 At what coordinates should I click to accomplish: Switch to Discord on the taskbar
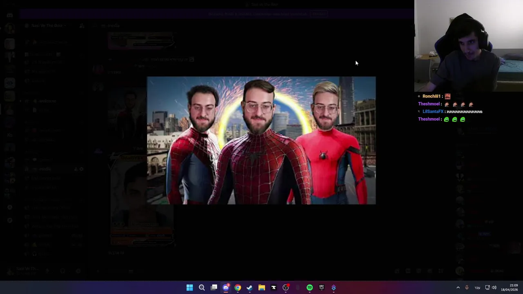point(226,287)
